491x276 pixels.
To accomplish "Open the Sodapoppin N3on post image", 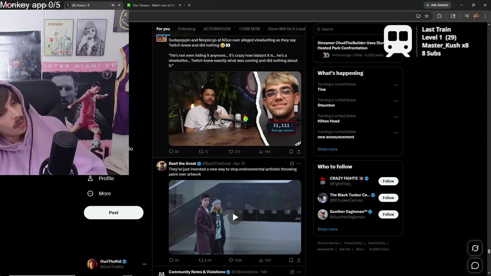I will point(235,108).
